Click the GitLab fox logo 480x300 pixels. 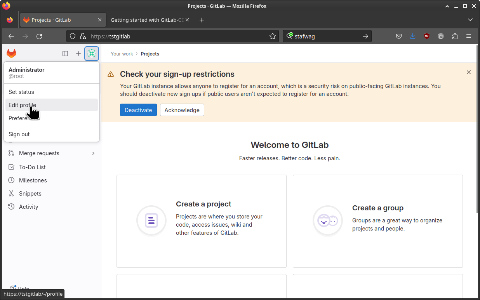click(x=12, y=54)
